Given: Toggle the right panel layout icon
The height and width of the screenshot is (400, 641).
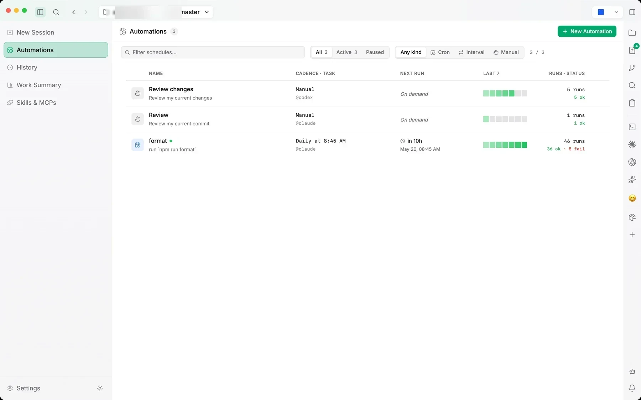Looking at the screenshot, I should [632, 12].
